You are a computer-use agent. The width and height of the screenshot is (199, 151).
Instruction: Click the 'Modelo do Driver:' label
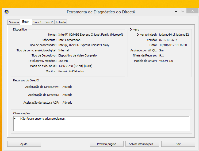(145, 61)
